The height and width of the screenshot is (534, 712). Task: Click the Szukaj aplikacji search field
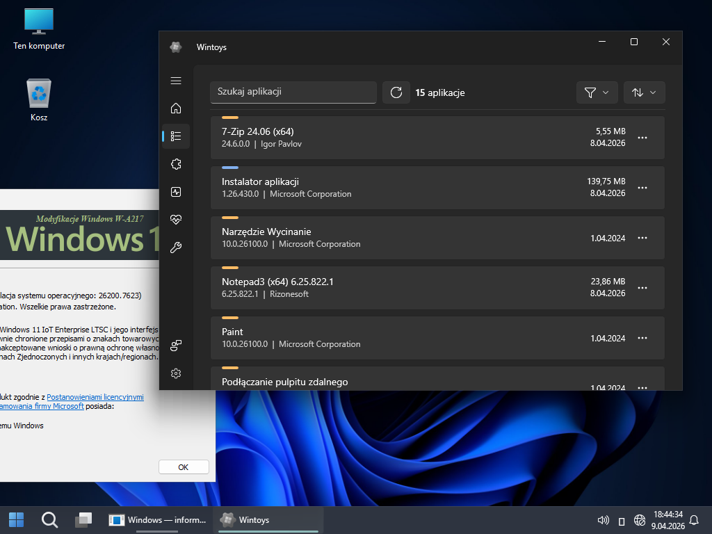pos(293,92)
